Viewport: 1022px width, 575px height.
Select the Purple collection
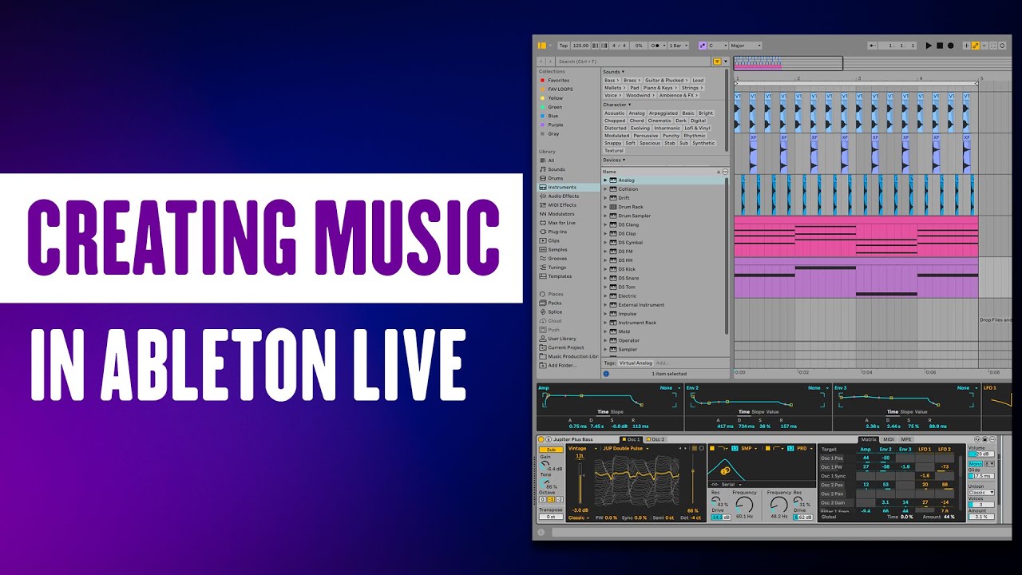[x=553, y=125]
